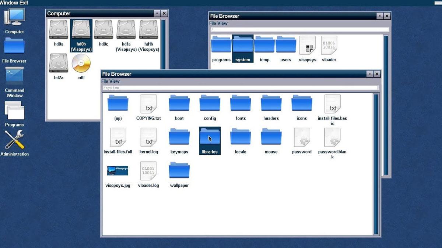Select the kernel.log text file icon
Screen dimensions: 442x248
click(148, 138)
